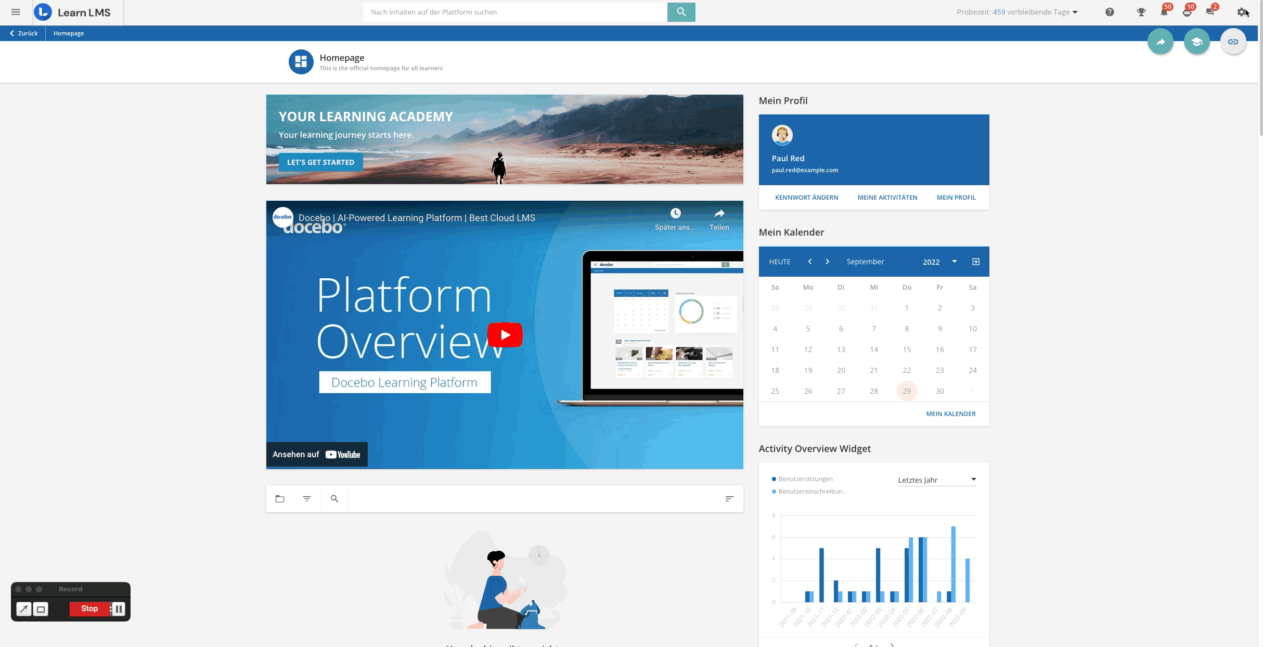The height and width of the screenshot is (647, 1263).
Task: Click paul.red@example.com email text
Action: click(805, 170)
